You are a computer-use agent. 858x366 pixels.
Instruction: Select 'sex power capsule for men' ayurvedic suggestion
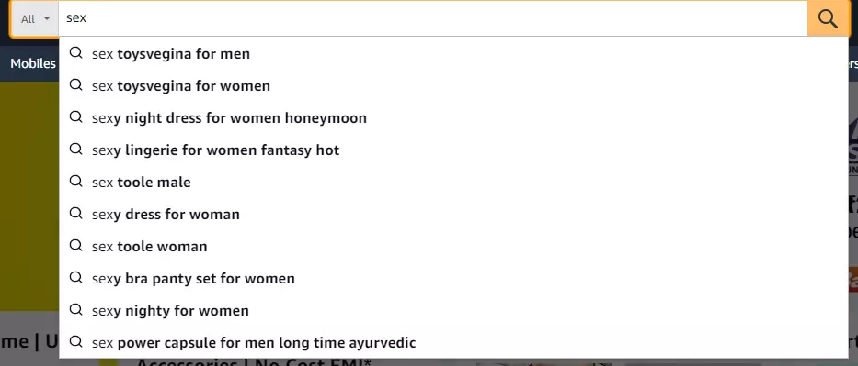pyautogui.click(x=454, y=342)
